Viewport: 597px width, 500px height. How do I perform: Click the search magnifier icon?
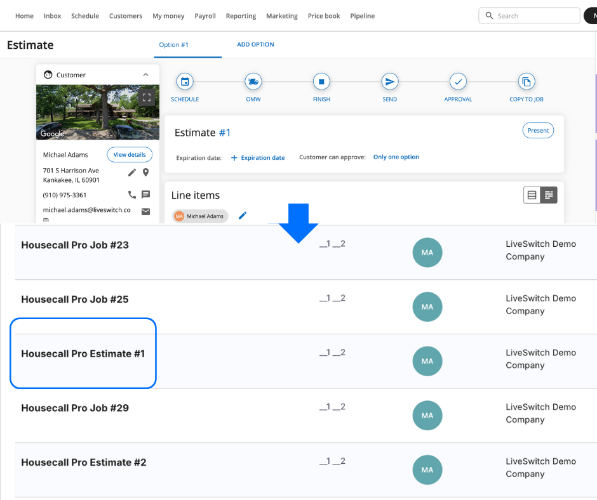pos(489,16)
